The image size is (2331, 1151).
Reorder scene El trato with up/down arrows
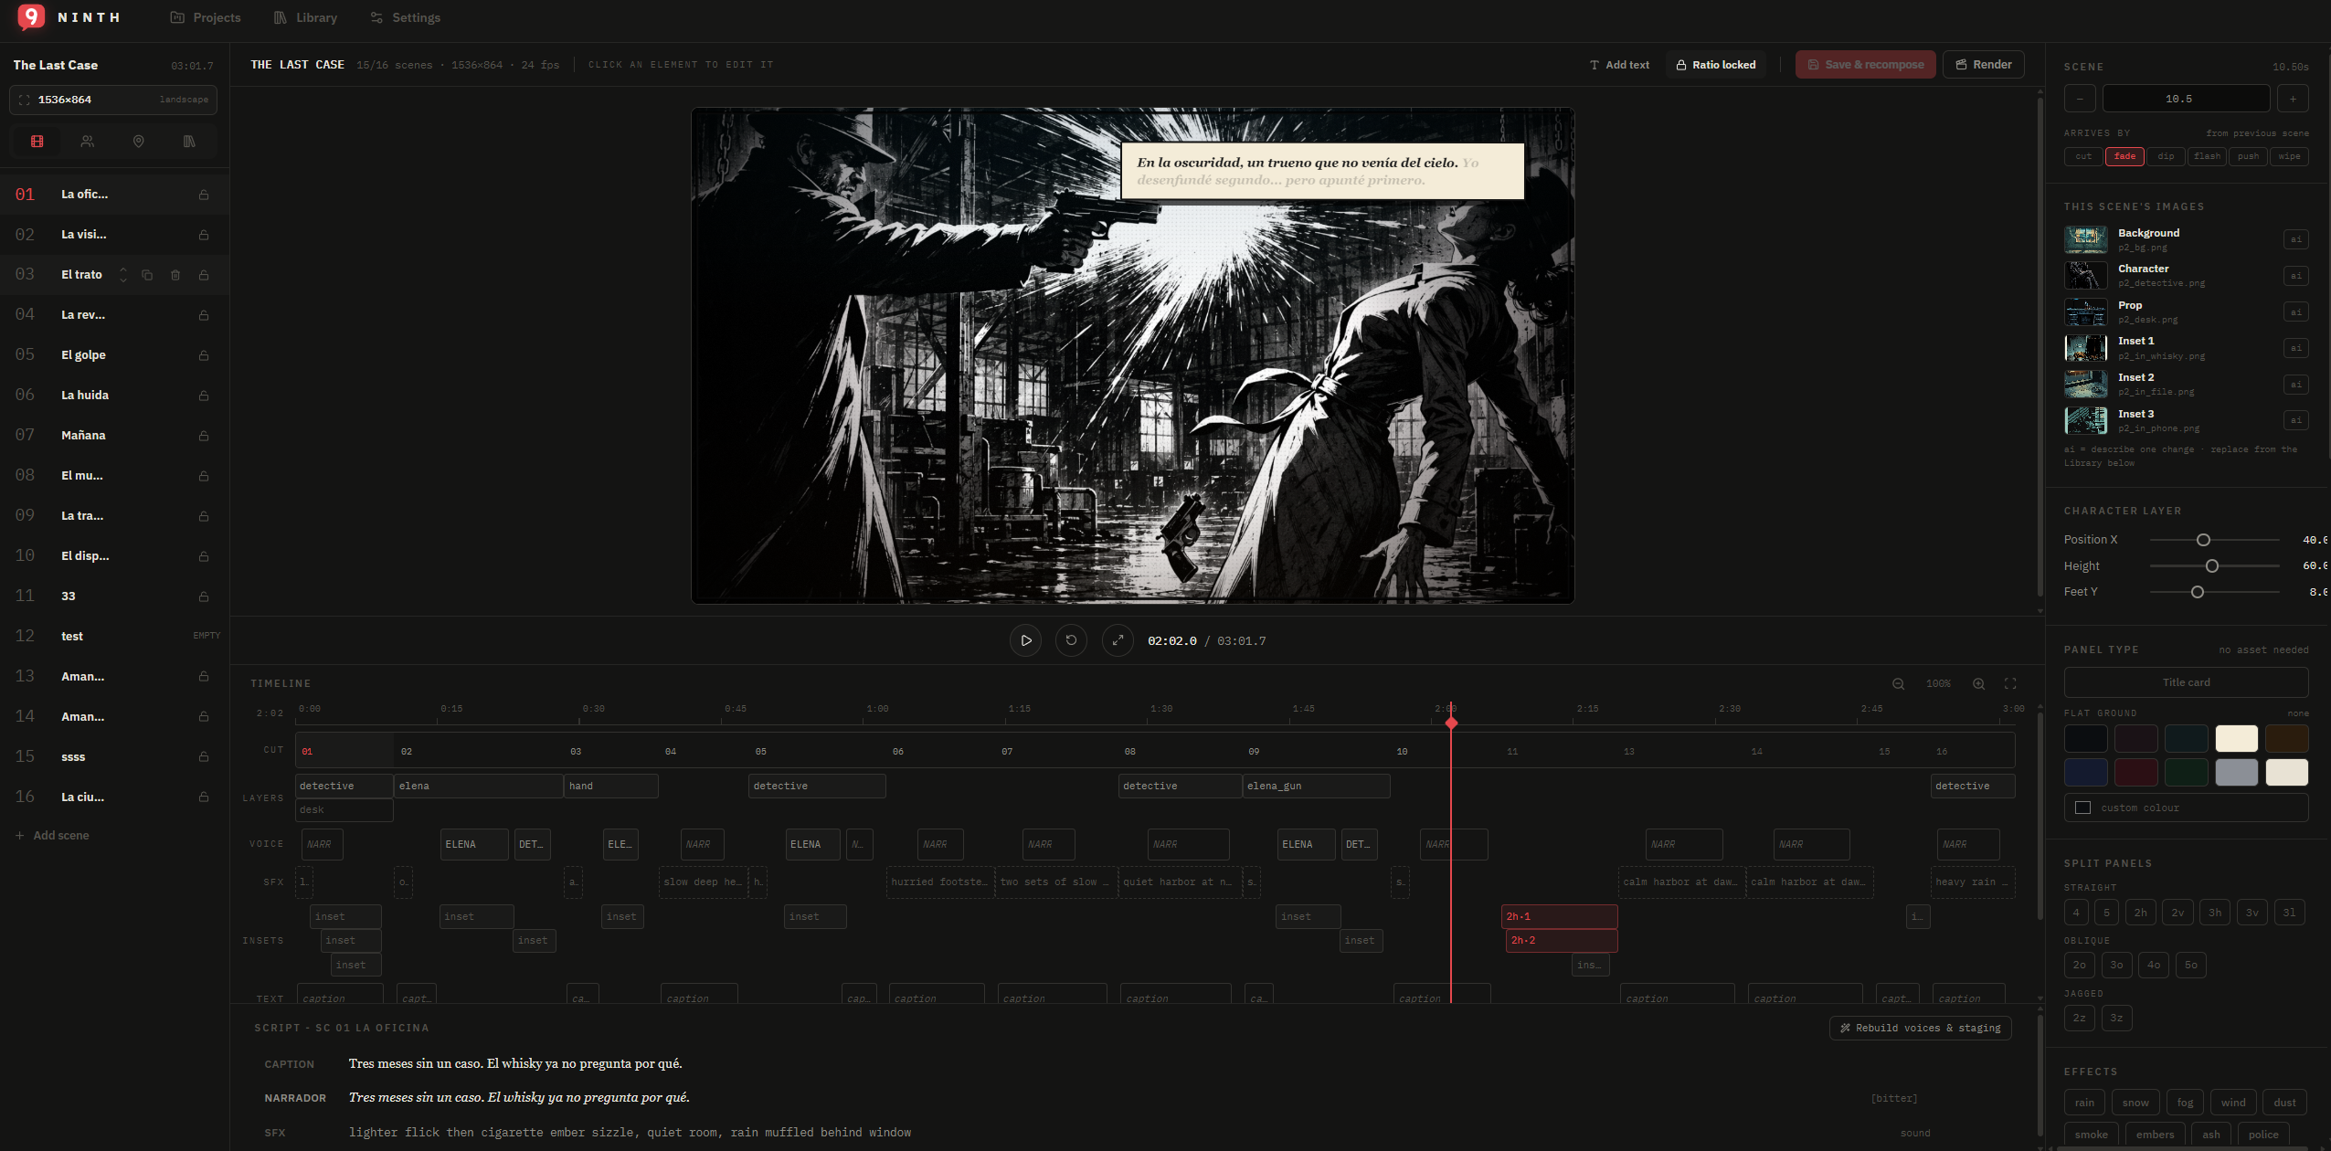coord(123,275)
